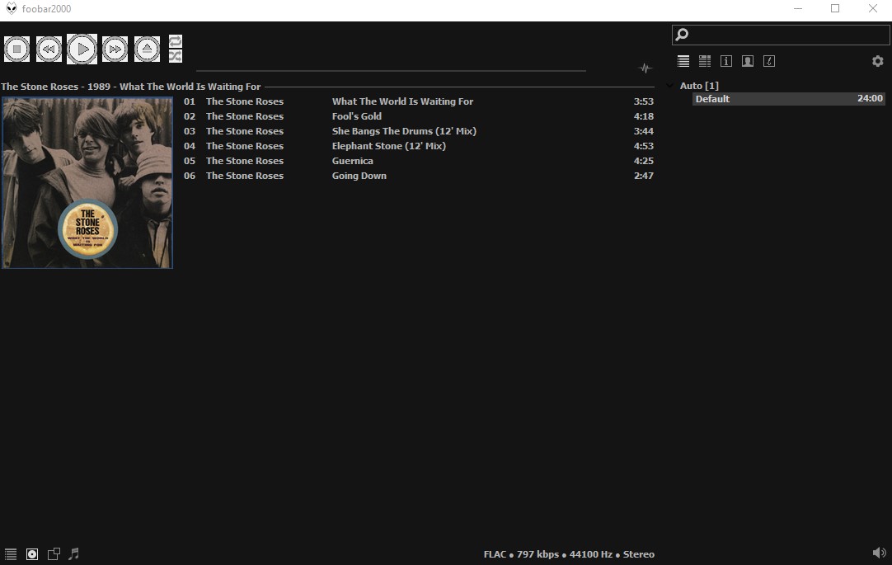Select the Default playlist row

click(788, 98)
